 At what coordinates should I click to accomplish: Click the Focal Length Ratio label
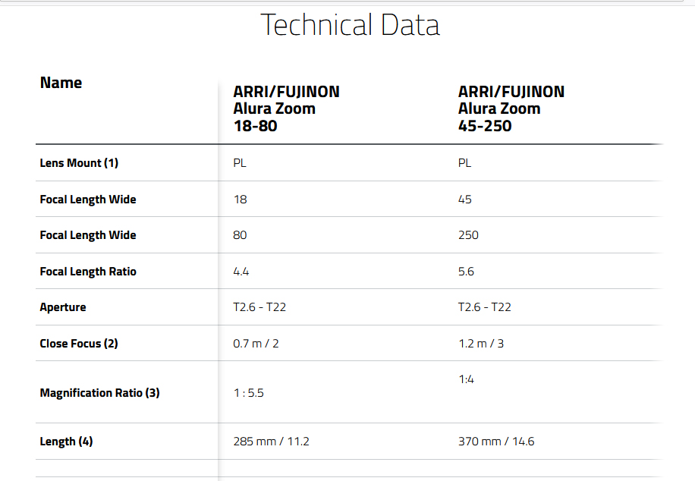coord(88,272)
